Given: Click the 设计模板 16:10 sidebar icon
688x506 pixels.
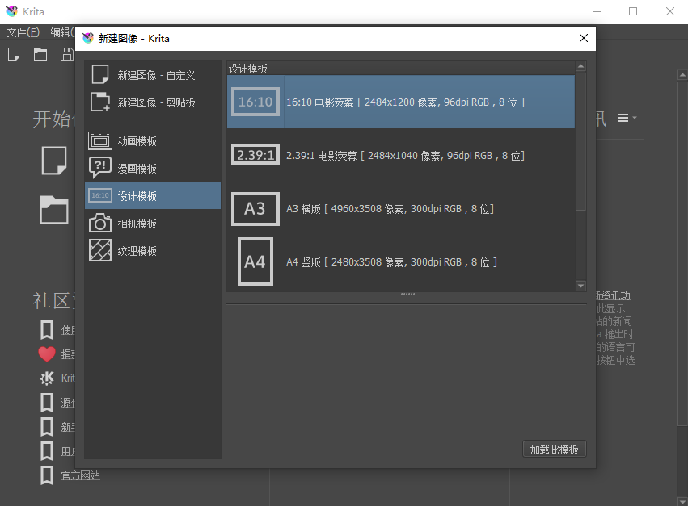Looking at the screenshot, I should pyautogui.click(x=100, y=195).
